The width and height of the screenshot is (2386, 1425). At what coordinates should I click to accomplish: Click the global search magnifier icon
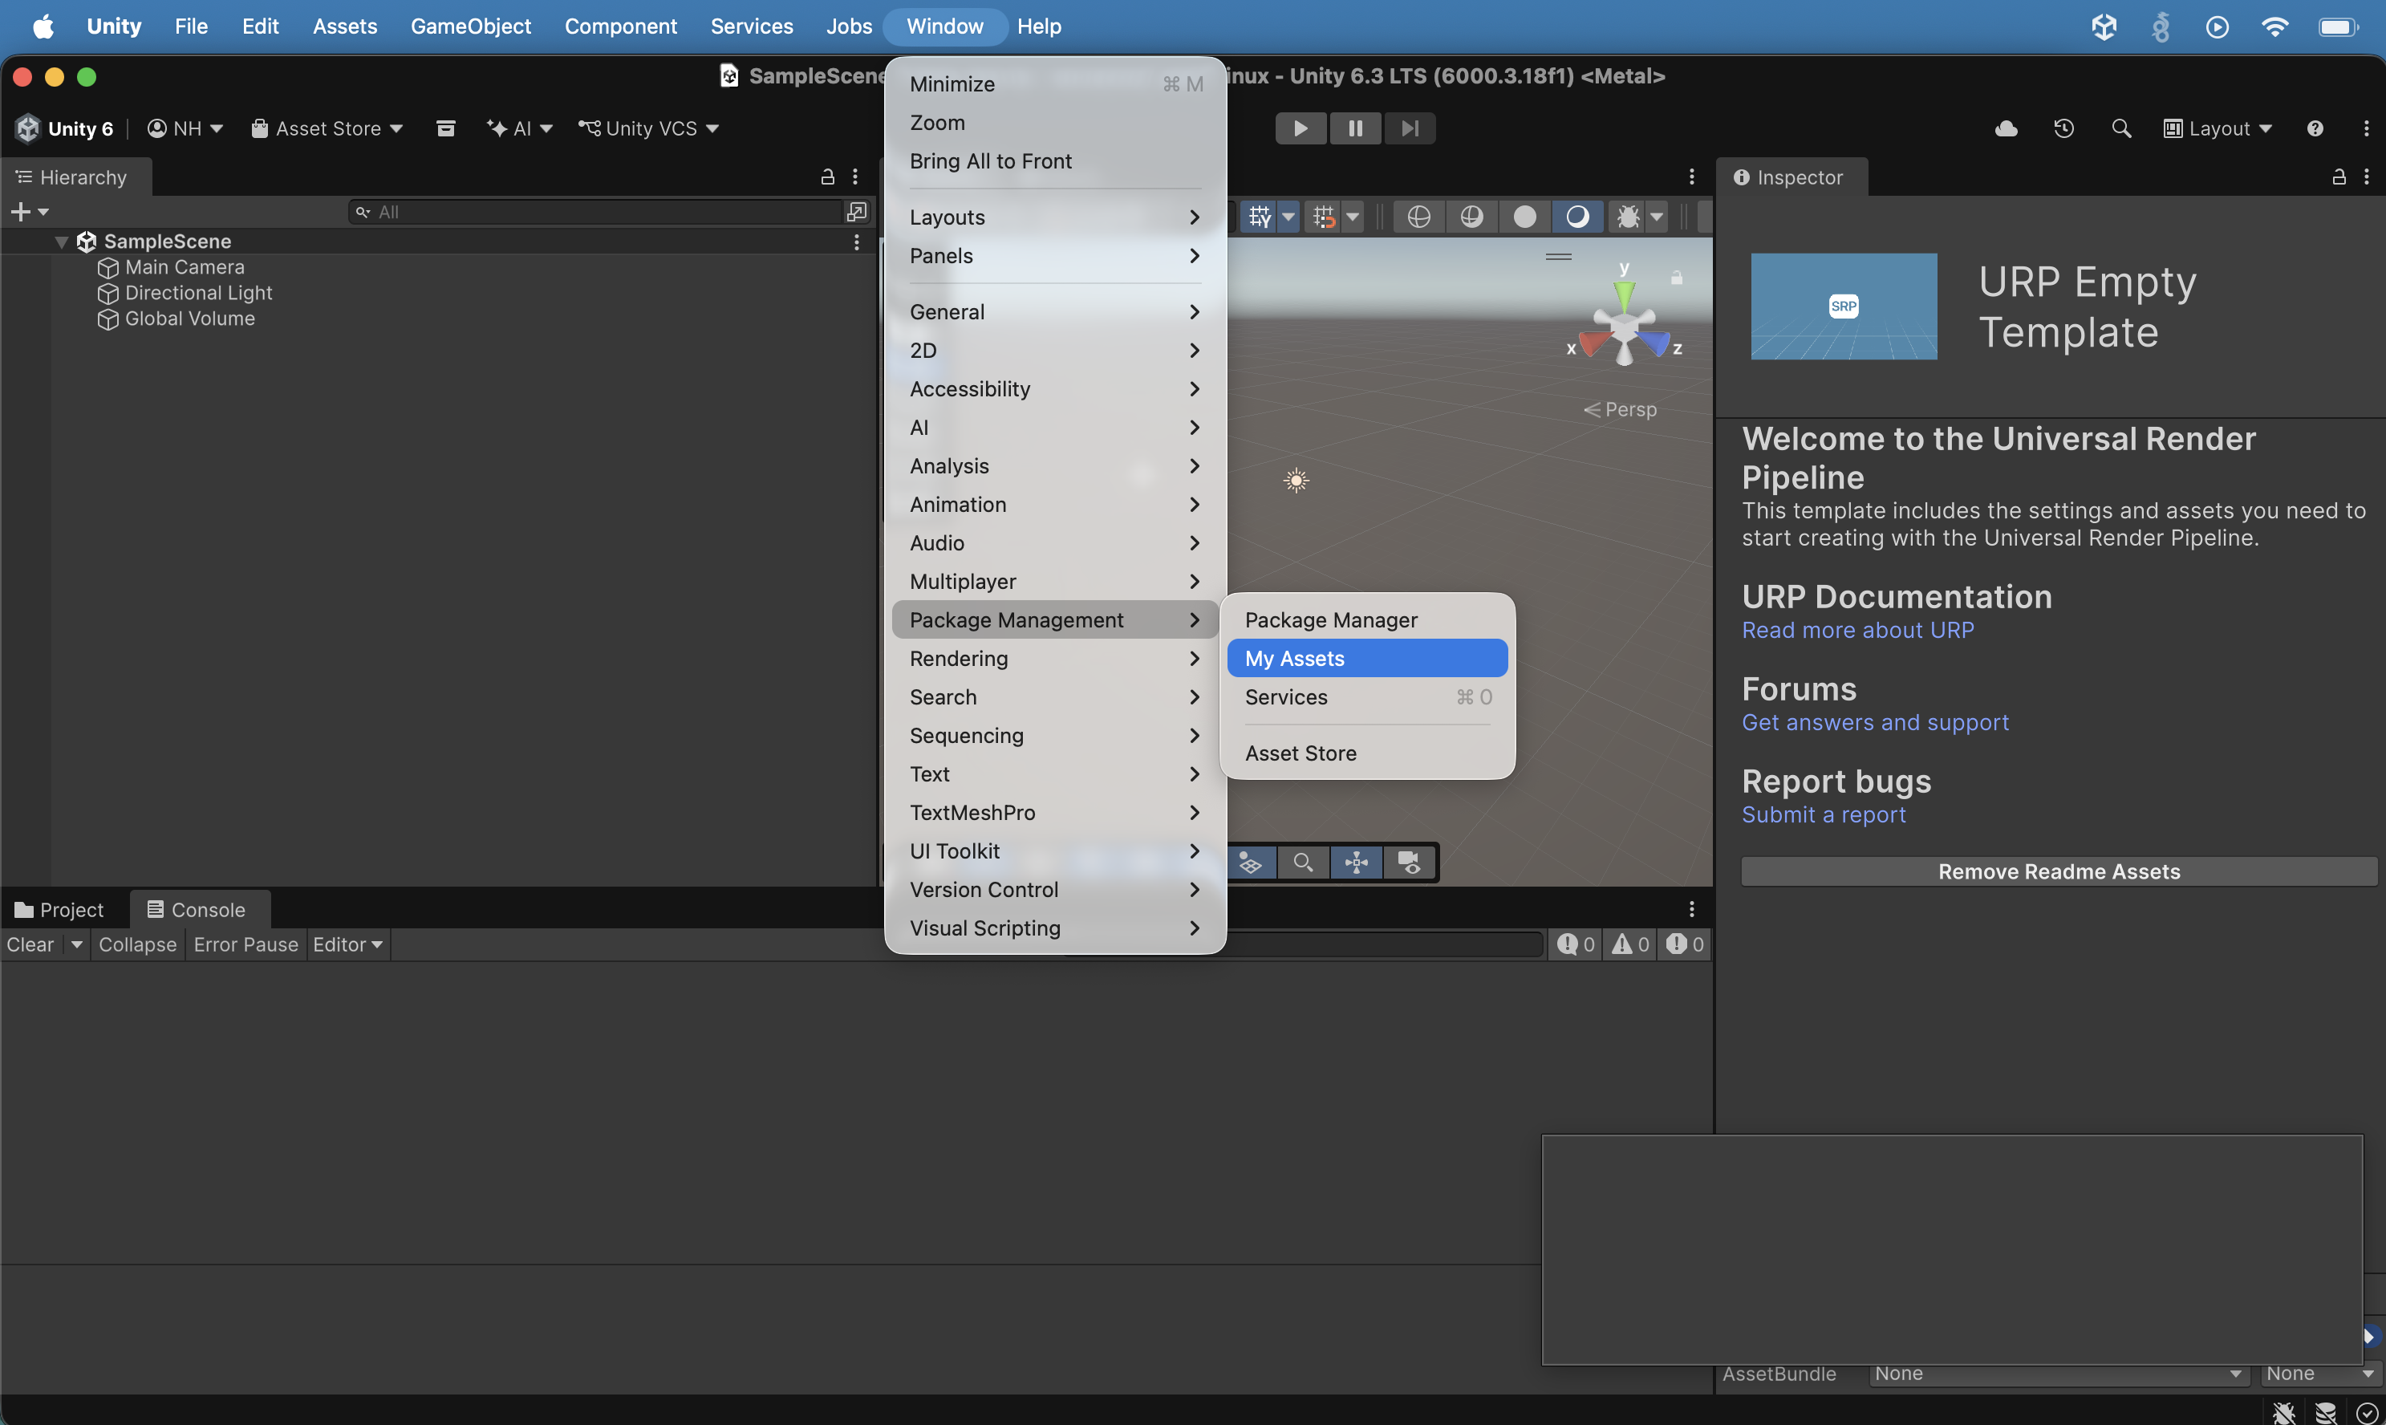pyautogui.click(x=2121, y=128)
